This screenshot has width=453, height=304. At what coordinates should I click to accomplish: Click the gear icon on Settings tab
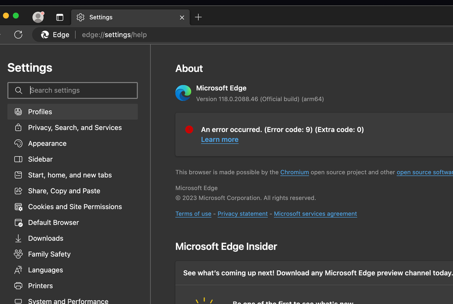point(80,17)
